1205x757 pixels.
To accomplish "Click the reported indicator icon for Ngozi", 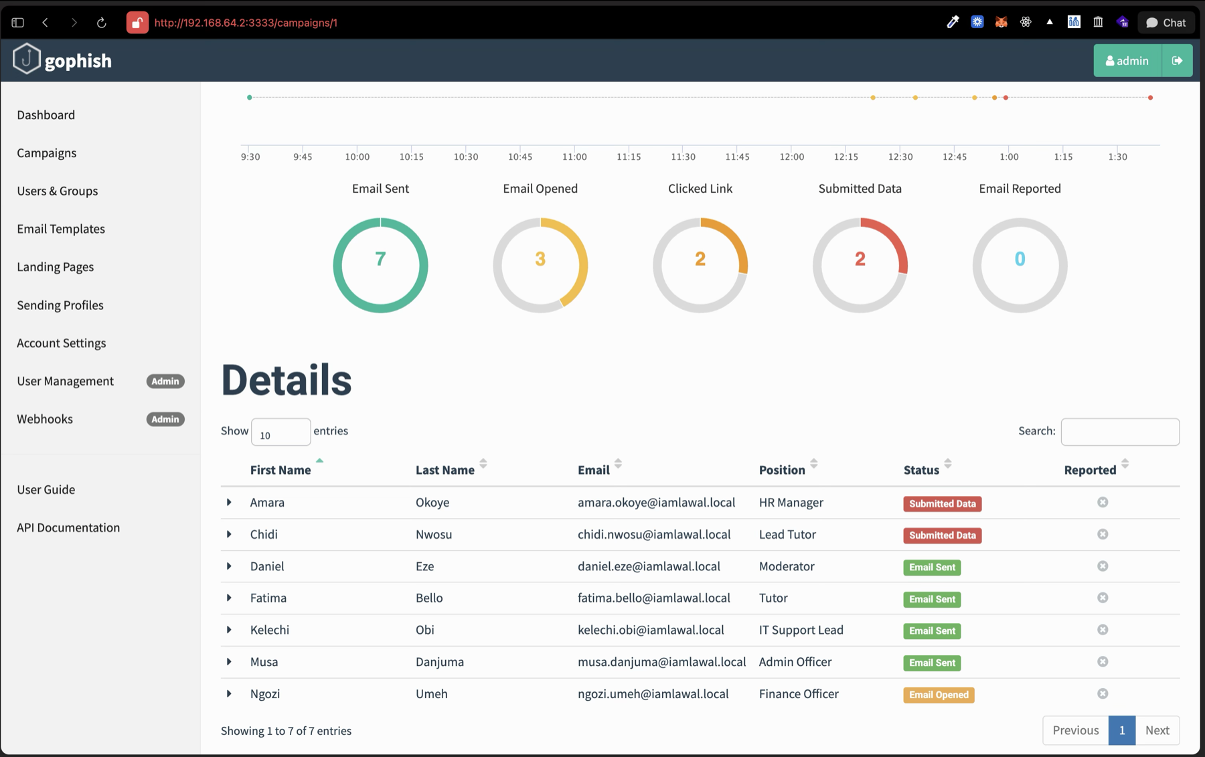I will (x=1103, y=693).
